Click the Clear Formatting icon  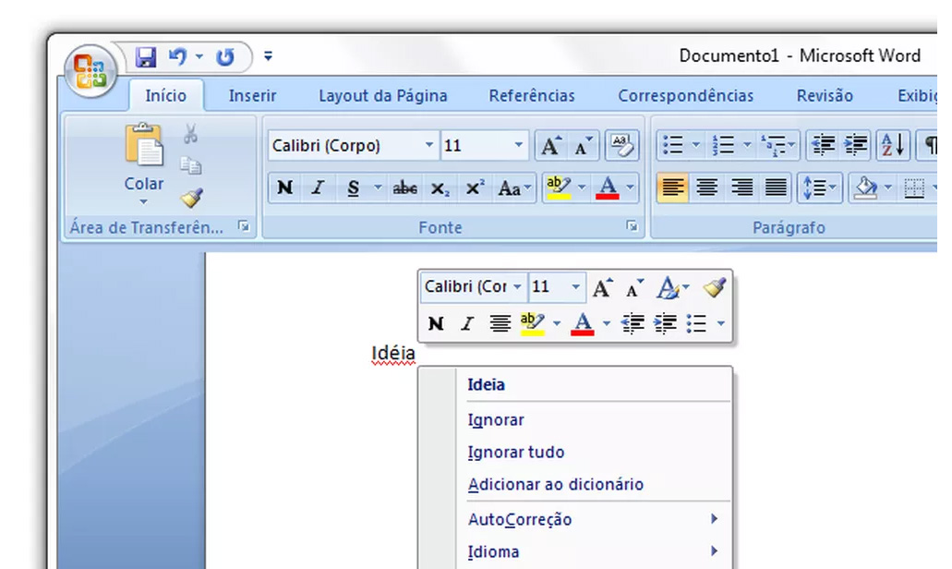click(622, 145)
